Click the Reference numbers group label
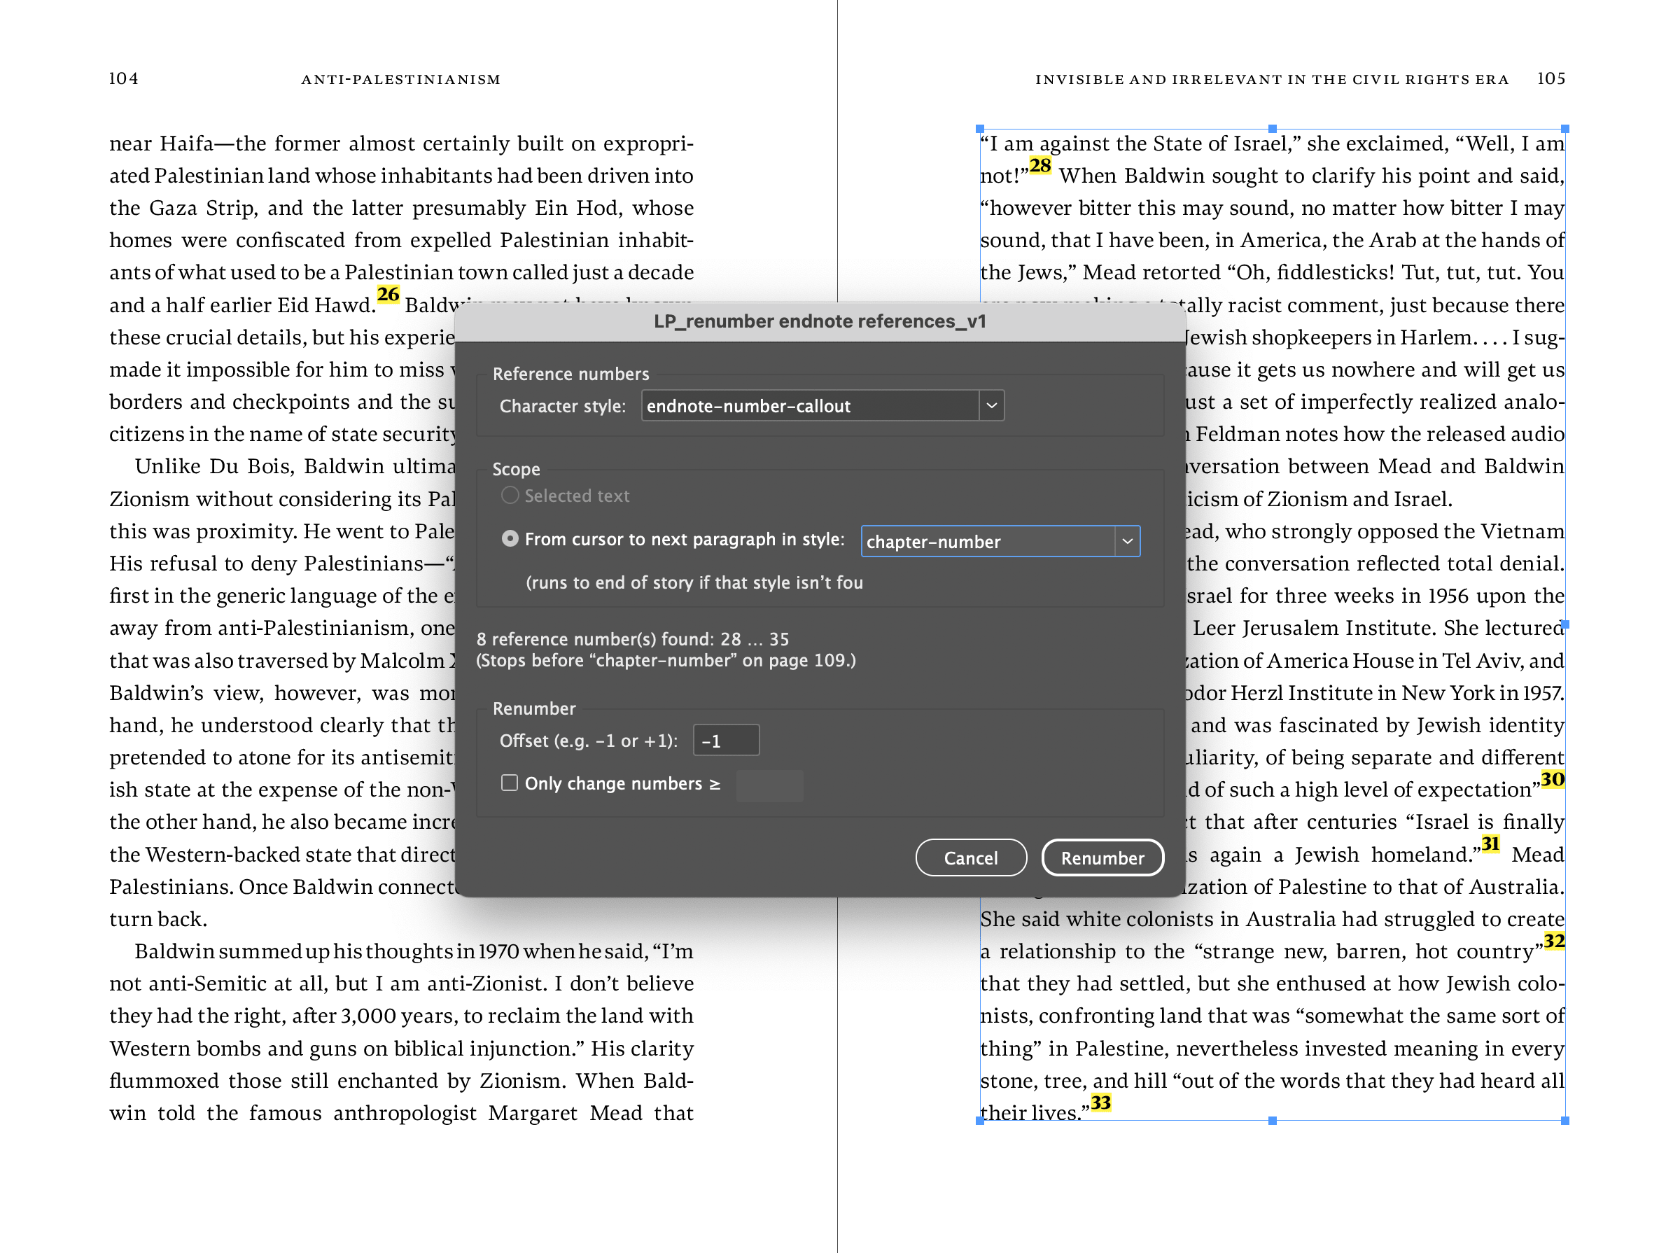Screen dimensions: 1673x1253 tap(570, 374)
